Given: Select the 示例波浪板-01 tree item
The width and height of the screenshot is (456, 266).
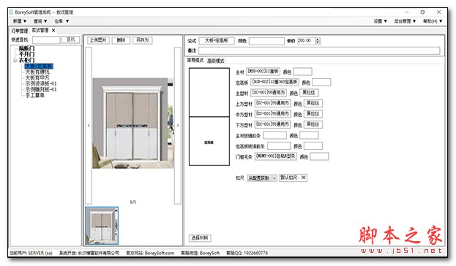Looking at the screenshot, I should [41, 83].
